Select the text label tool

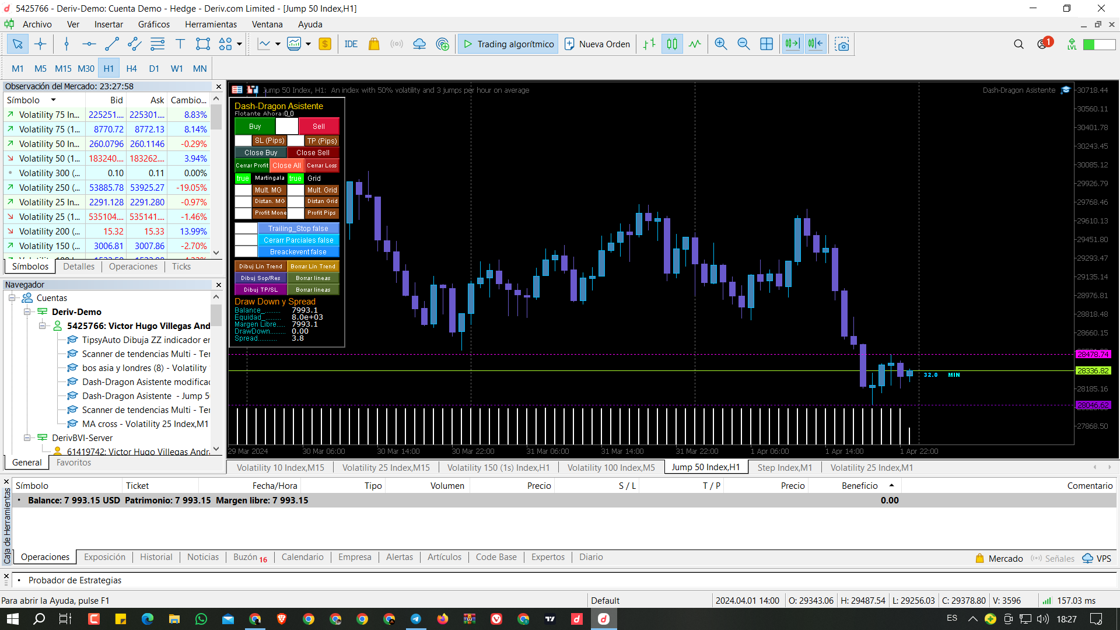[x=180, y=44]
